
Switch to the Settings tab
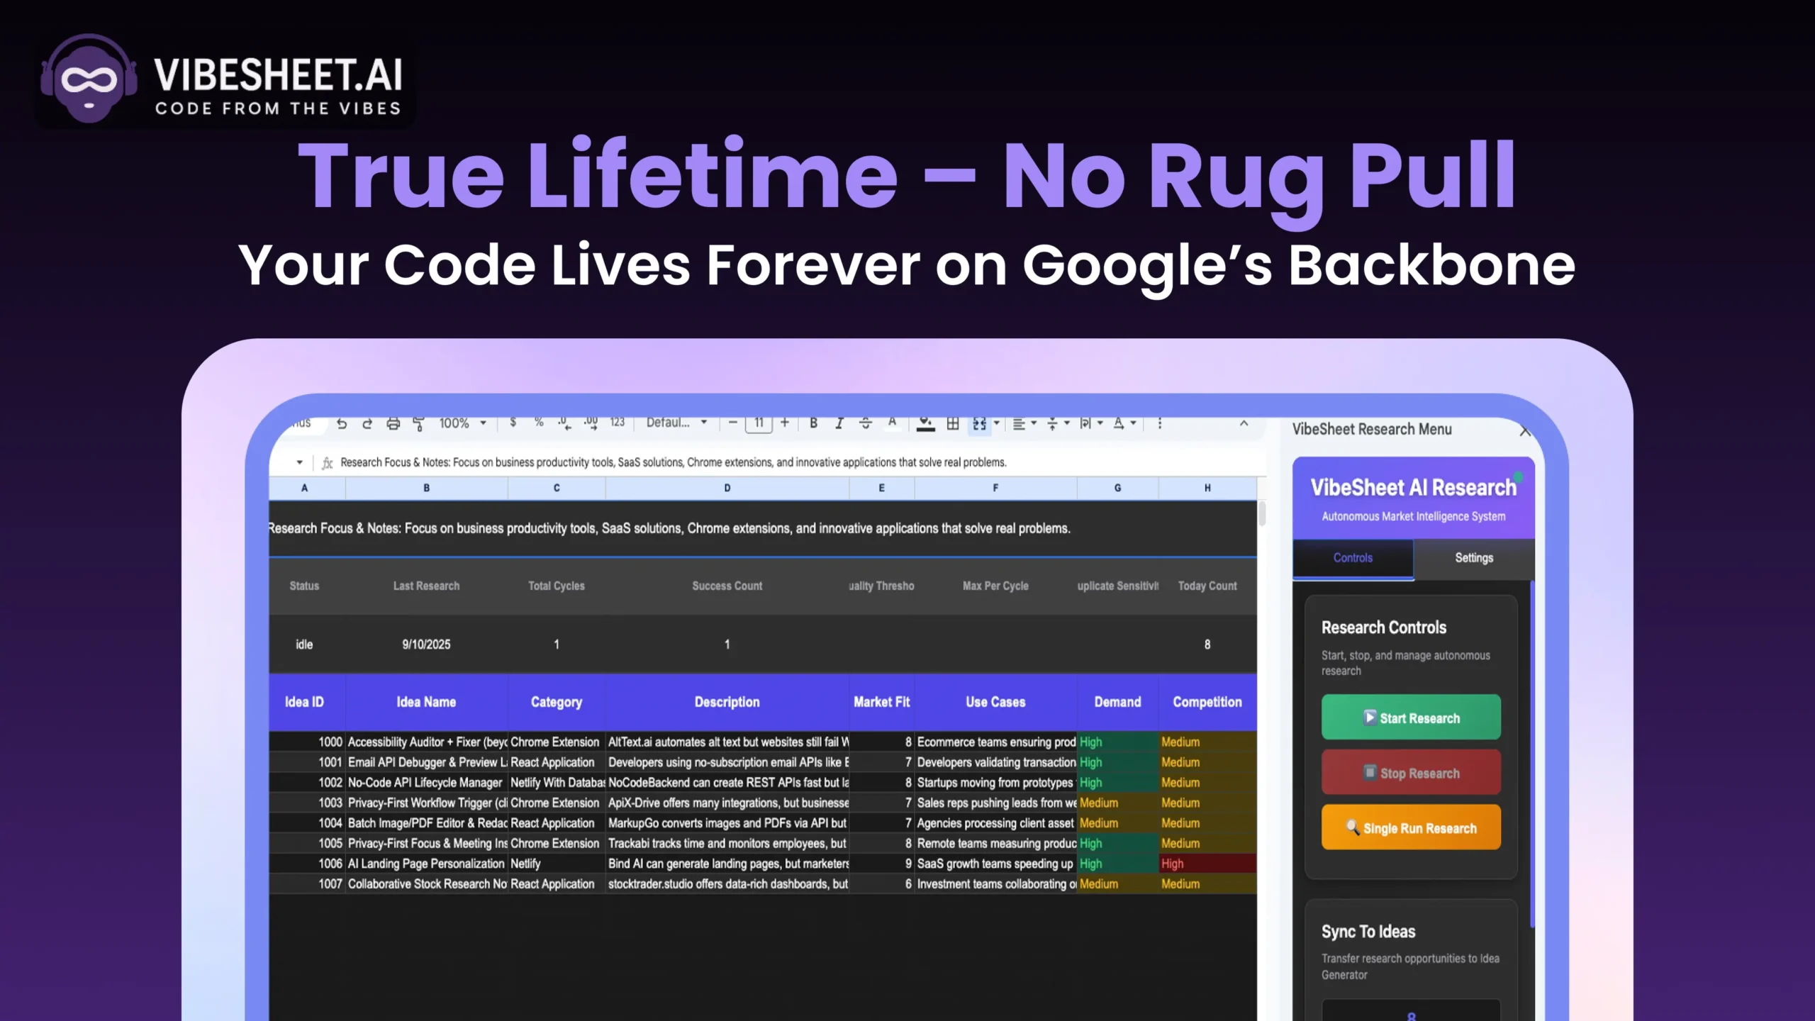(x=1473, y=558)
